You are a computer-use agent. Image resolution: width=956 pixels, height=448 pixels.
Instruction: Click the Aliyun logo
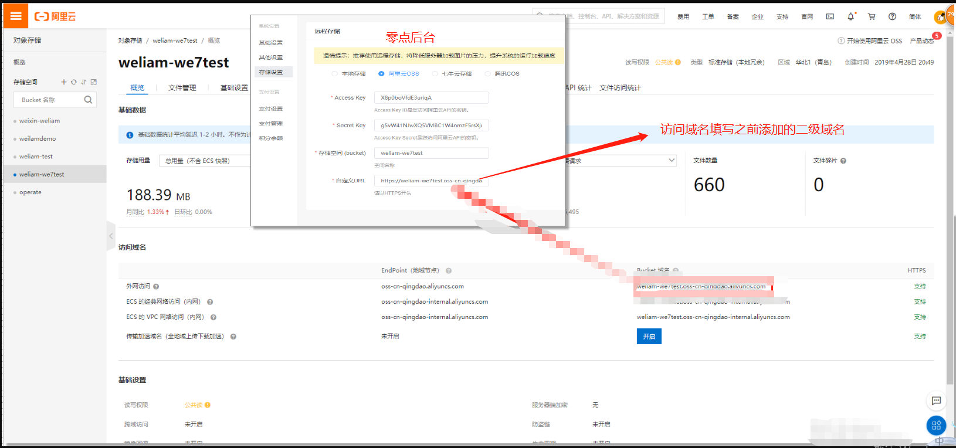coord(55,16)
